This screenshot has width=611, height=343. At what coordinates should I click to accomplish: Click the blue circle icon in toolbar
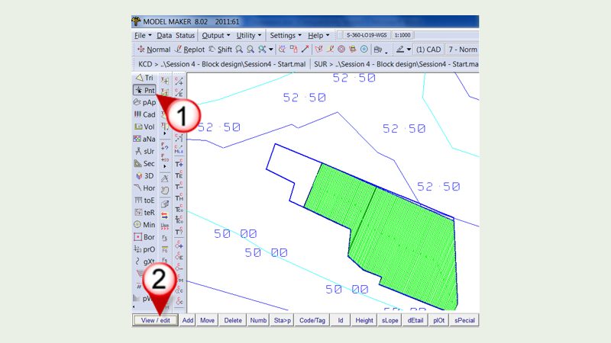tap(364, 50)
